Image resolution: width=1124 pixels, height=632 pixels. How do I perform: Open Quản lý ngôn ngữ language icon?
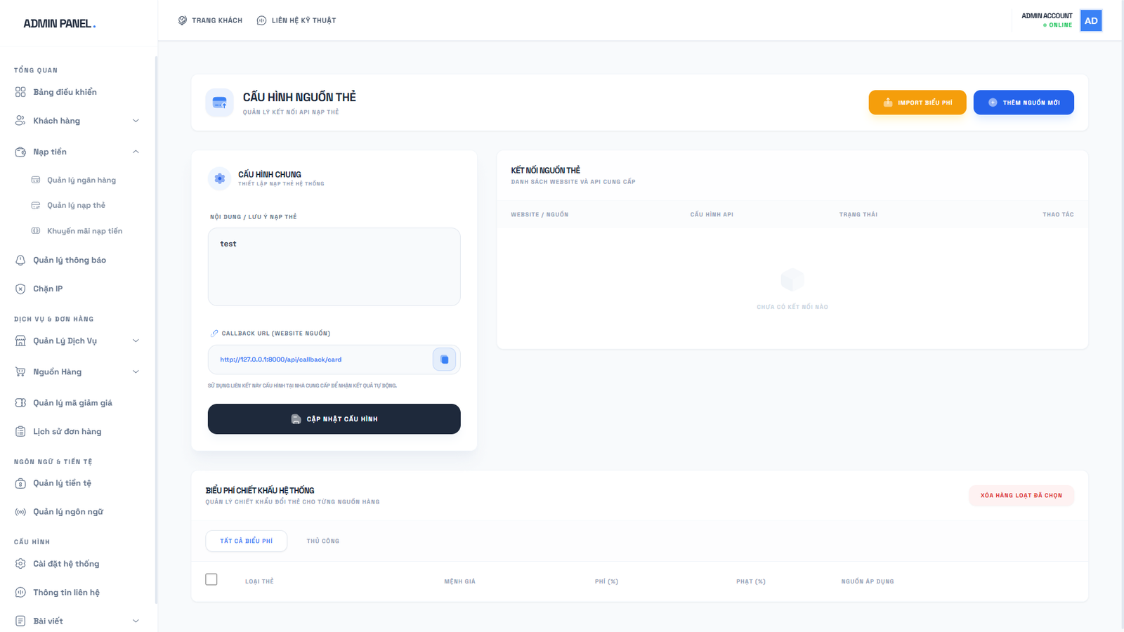[x=20, y=511]
